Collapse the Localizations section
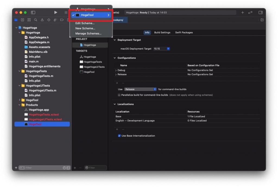This screenshot has width=278, height=187. click(115, 104)
